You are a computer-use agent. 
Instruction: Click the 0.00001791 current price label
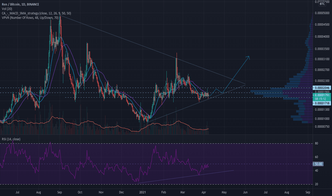click(322, 96)
